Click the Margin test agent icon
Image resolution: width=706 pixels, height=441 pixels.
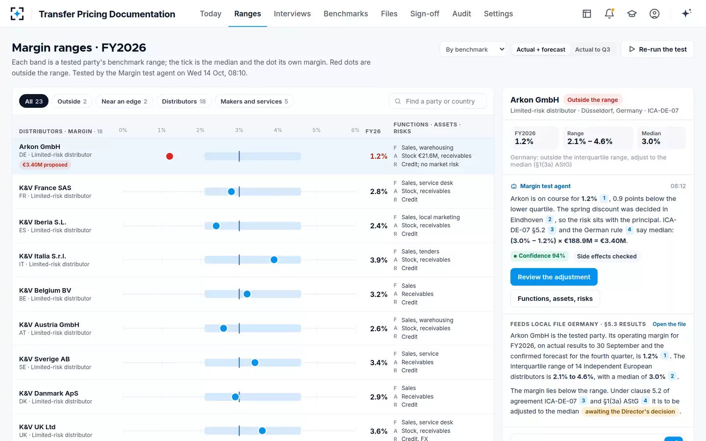514,186
